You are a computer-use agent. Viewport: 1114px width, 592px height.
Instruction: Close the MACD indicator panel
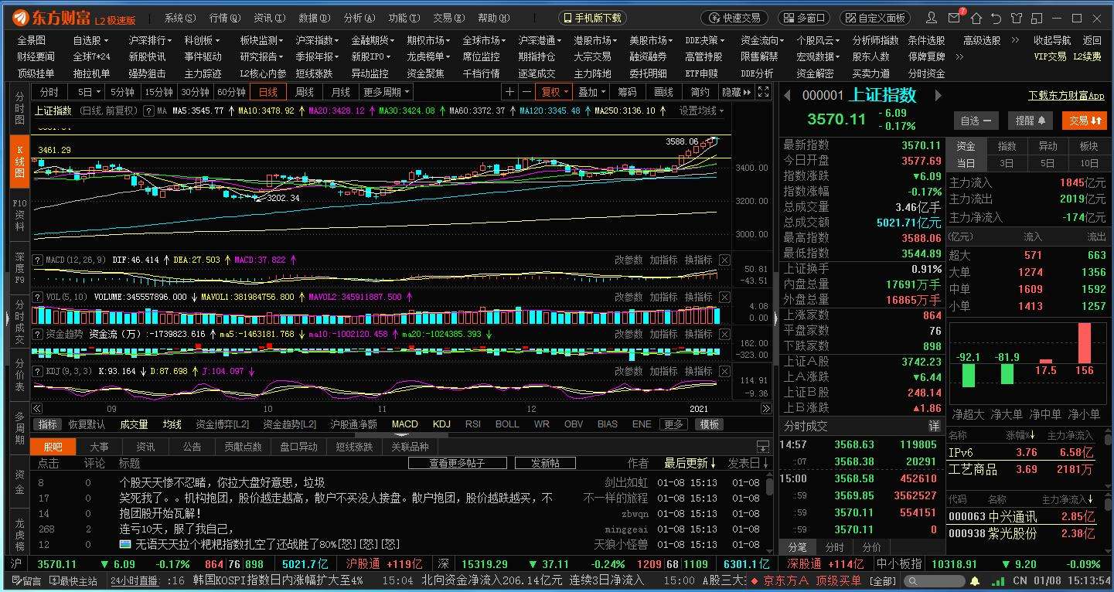click(724, 260)
